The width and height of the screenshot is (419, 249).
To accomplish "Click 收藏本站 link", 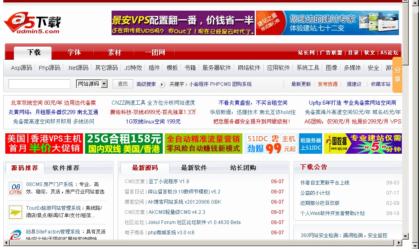I will (381, 84).
